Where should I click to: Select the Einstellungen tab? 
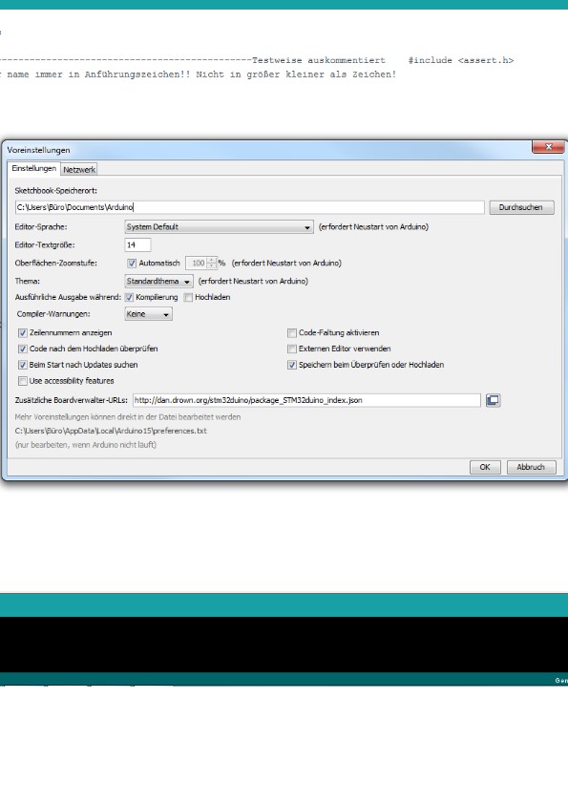[x=33, y=168]
